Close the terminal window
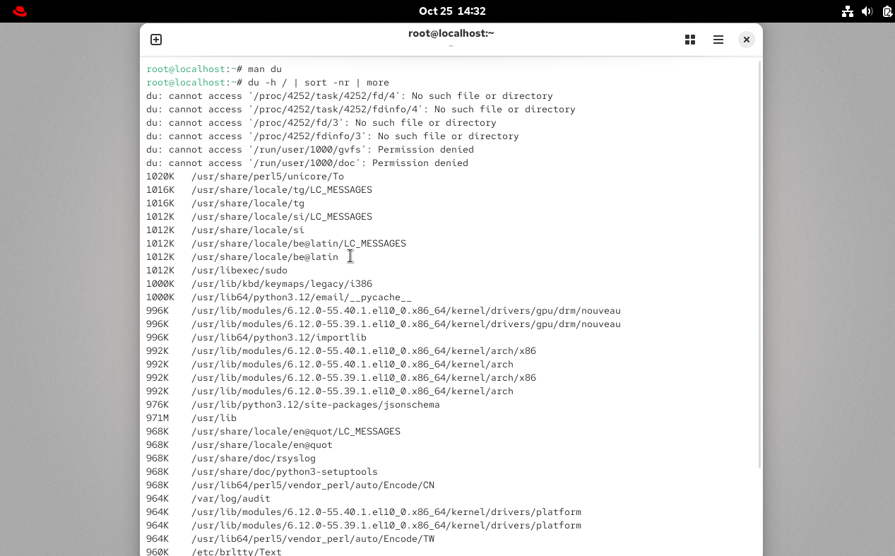This screenshot has width=895, height=556. click(x=746, y=40)
